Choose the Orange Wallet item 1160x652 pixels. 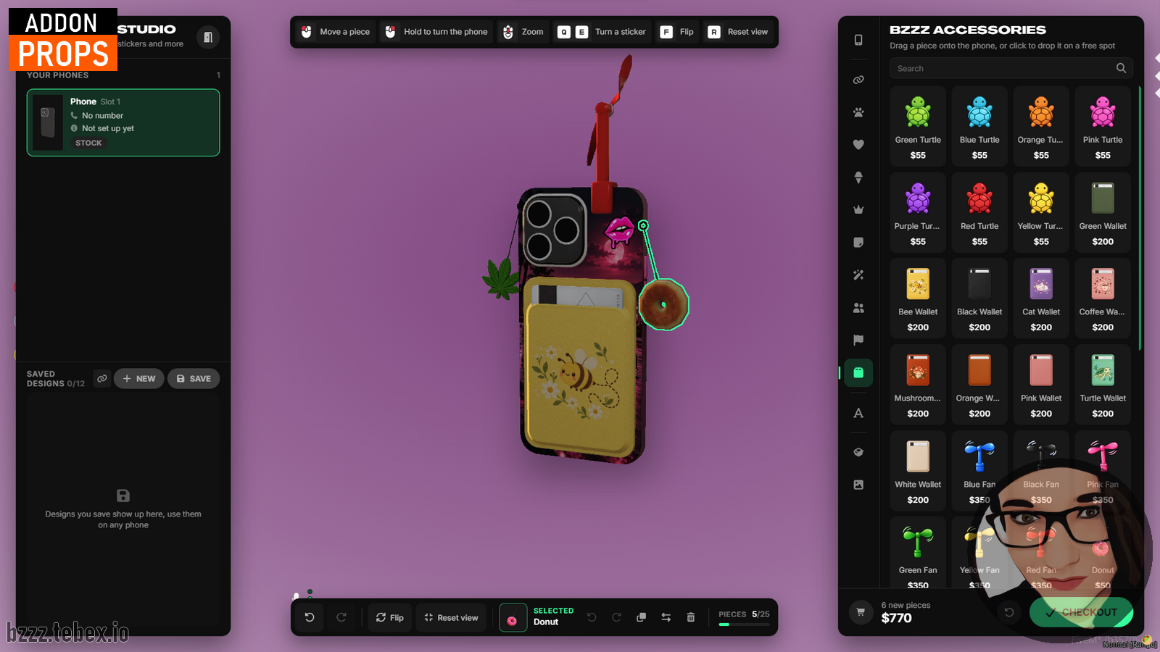click(979, 385)
